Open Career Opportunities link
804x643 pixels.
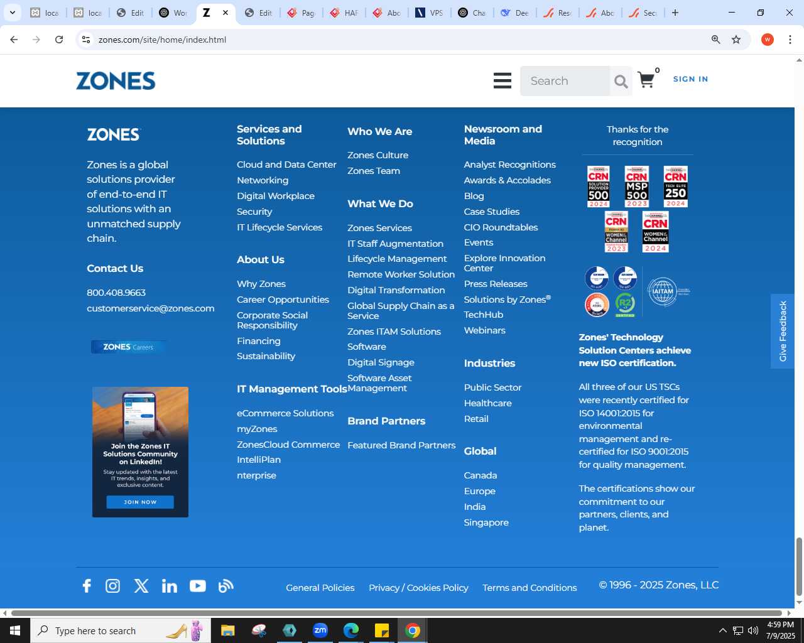pos(283,300)
